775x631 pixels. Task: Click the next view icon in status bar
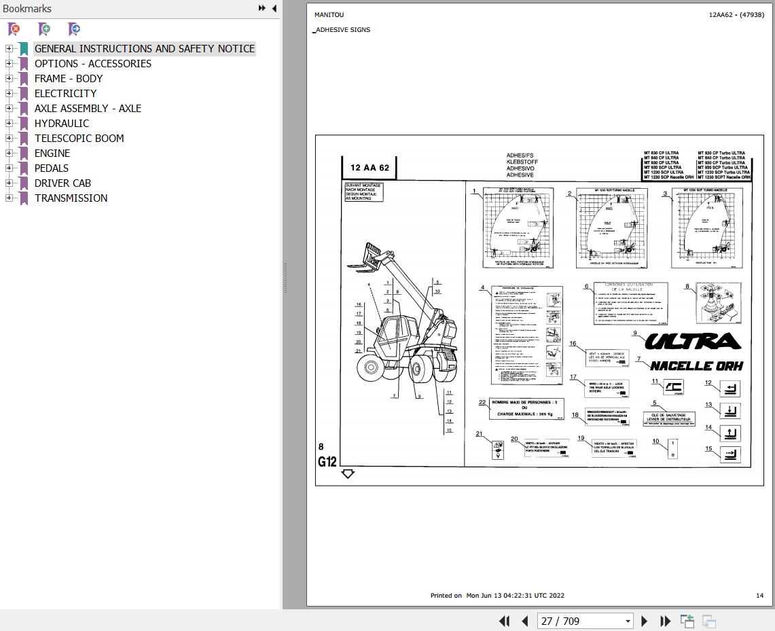[708, 621]
